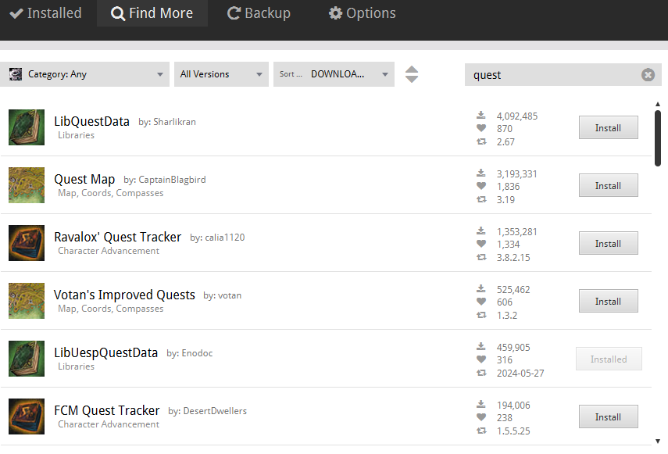
Task: Expand the All Versions dropdown
Action: point(221,74)
